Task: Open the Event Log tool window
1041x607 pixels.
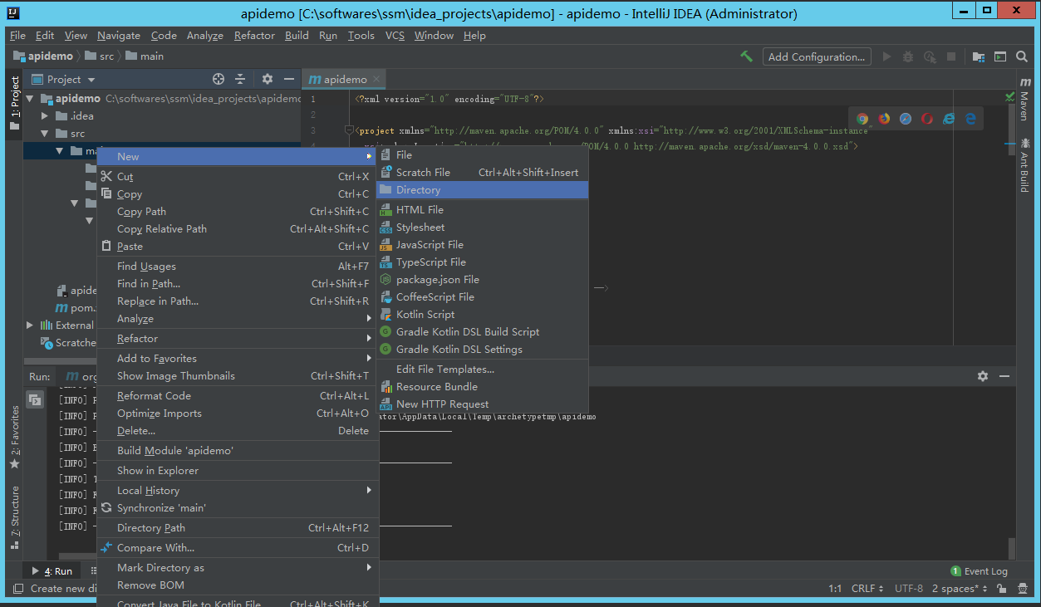Action: 979,571
